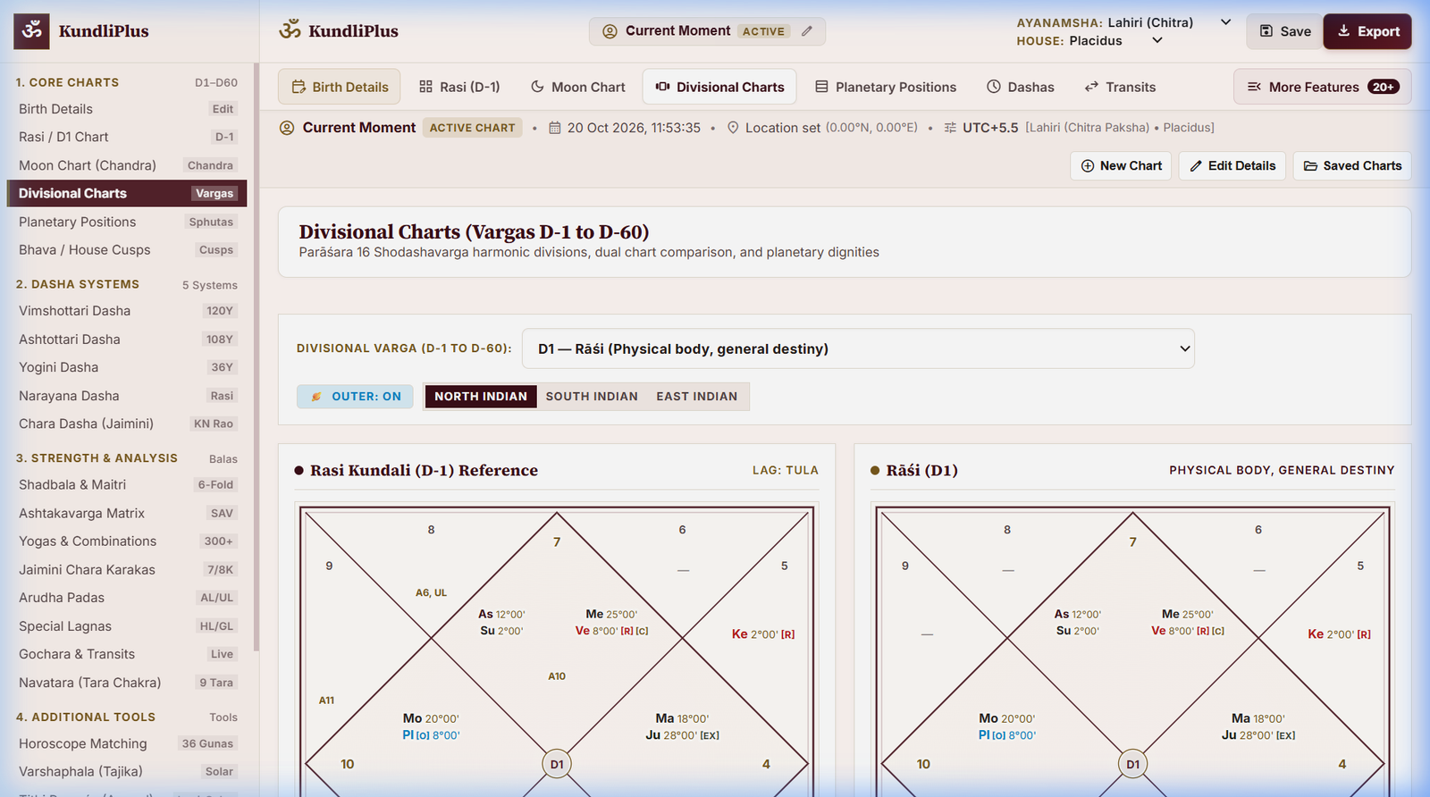1430x797 pixels.
Task: Toggle the OUTER: ON switch
Action: point(356,397)
